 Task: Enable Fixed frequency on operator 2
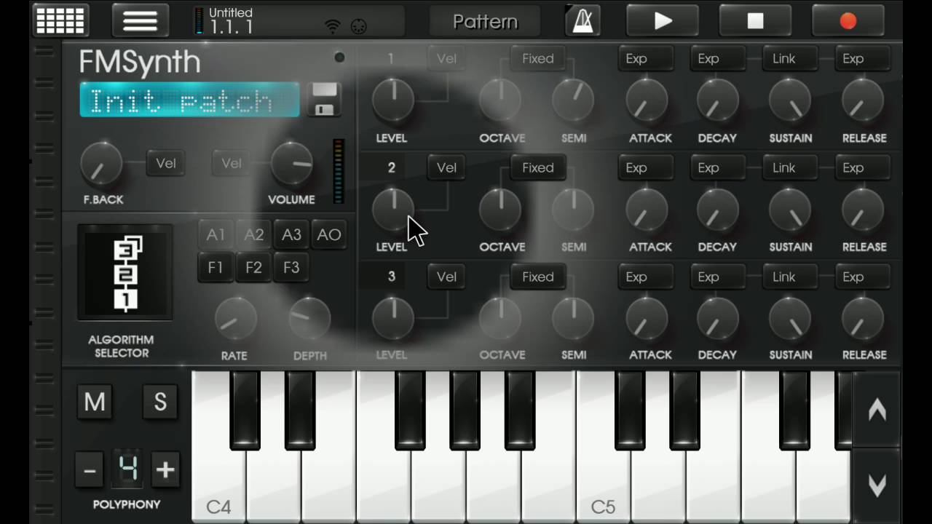coord(538,167)
